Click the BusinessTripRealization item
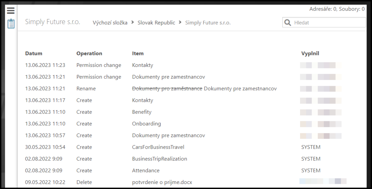Image resolution: width=372 pixels, height=189 pixels. [x=159, y=159]
